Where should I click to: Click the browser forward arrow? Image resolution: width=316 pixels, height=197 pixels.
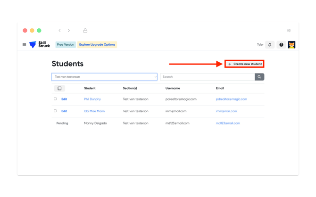(69, 31)
